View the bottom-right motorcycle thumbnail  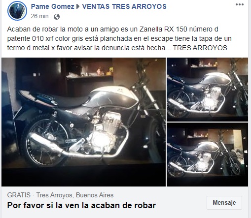(x=207, y=155)
